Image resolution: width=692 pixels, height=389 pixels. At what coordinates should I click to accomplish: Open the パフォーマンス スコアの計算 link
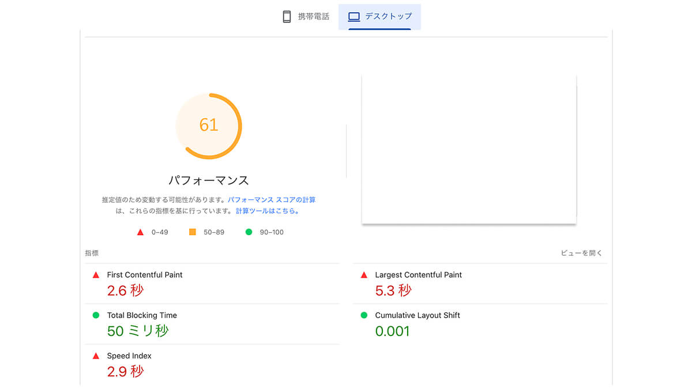pos(272,200)
